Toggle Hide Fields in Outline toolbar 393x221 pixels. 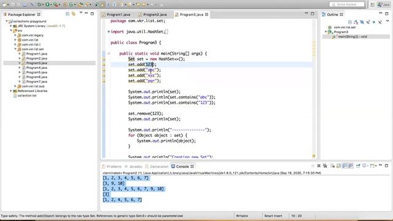point(362,22)
